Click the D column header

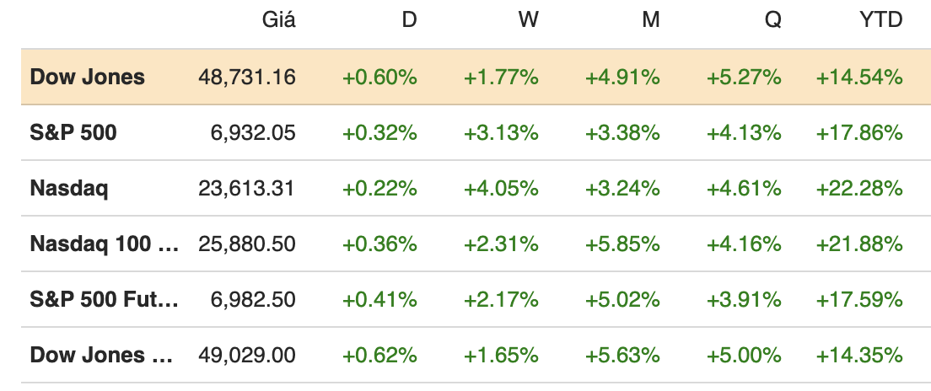point(409,20)
